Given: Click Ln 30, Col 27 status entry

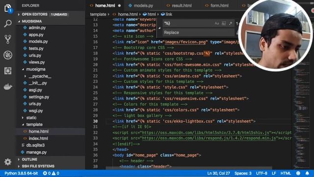Looking at the screenshot, I should 219,173.
